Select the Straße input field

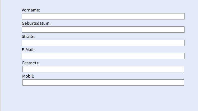coord(103,43)
